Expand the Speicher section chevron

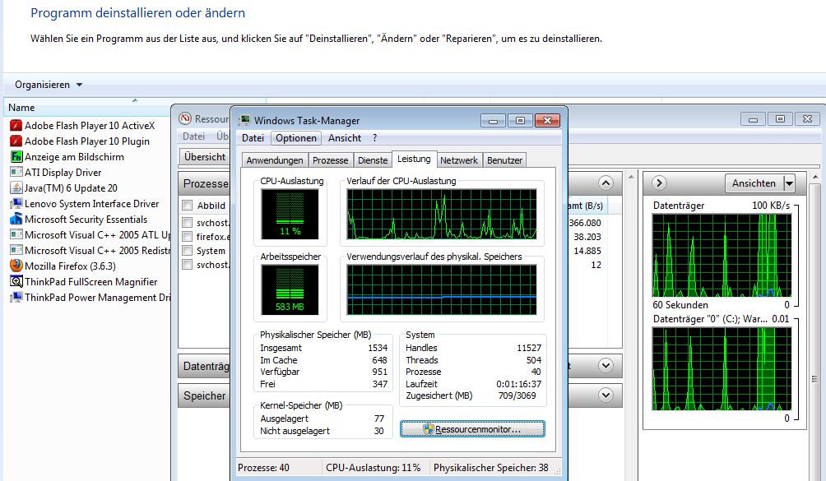[x=606, y=395]
